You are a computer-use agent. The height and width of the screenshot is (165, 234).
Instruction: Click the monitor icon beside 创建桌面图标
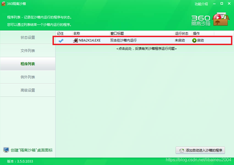click(x=6, y=150)
